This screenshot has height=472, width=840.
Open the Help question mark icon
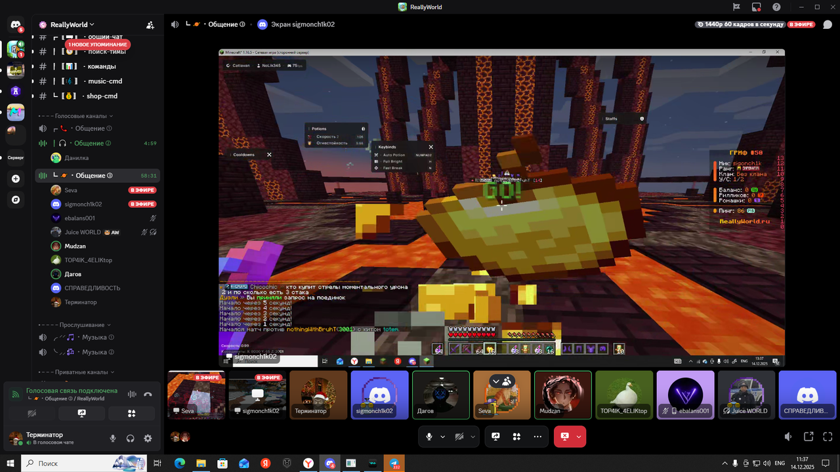776,7
